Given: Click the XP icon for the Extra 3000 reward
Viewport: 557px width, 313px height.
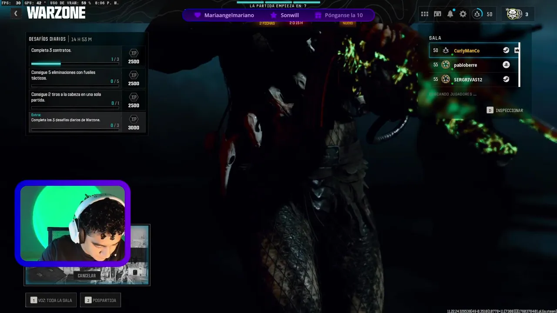Looking at the screenshot, I should click(x=134, y=119).
